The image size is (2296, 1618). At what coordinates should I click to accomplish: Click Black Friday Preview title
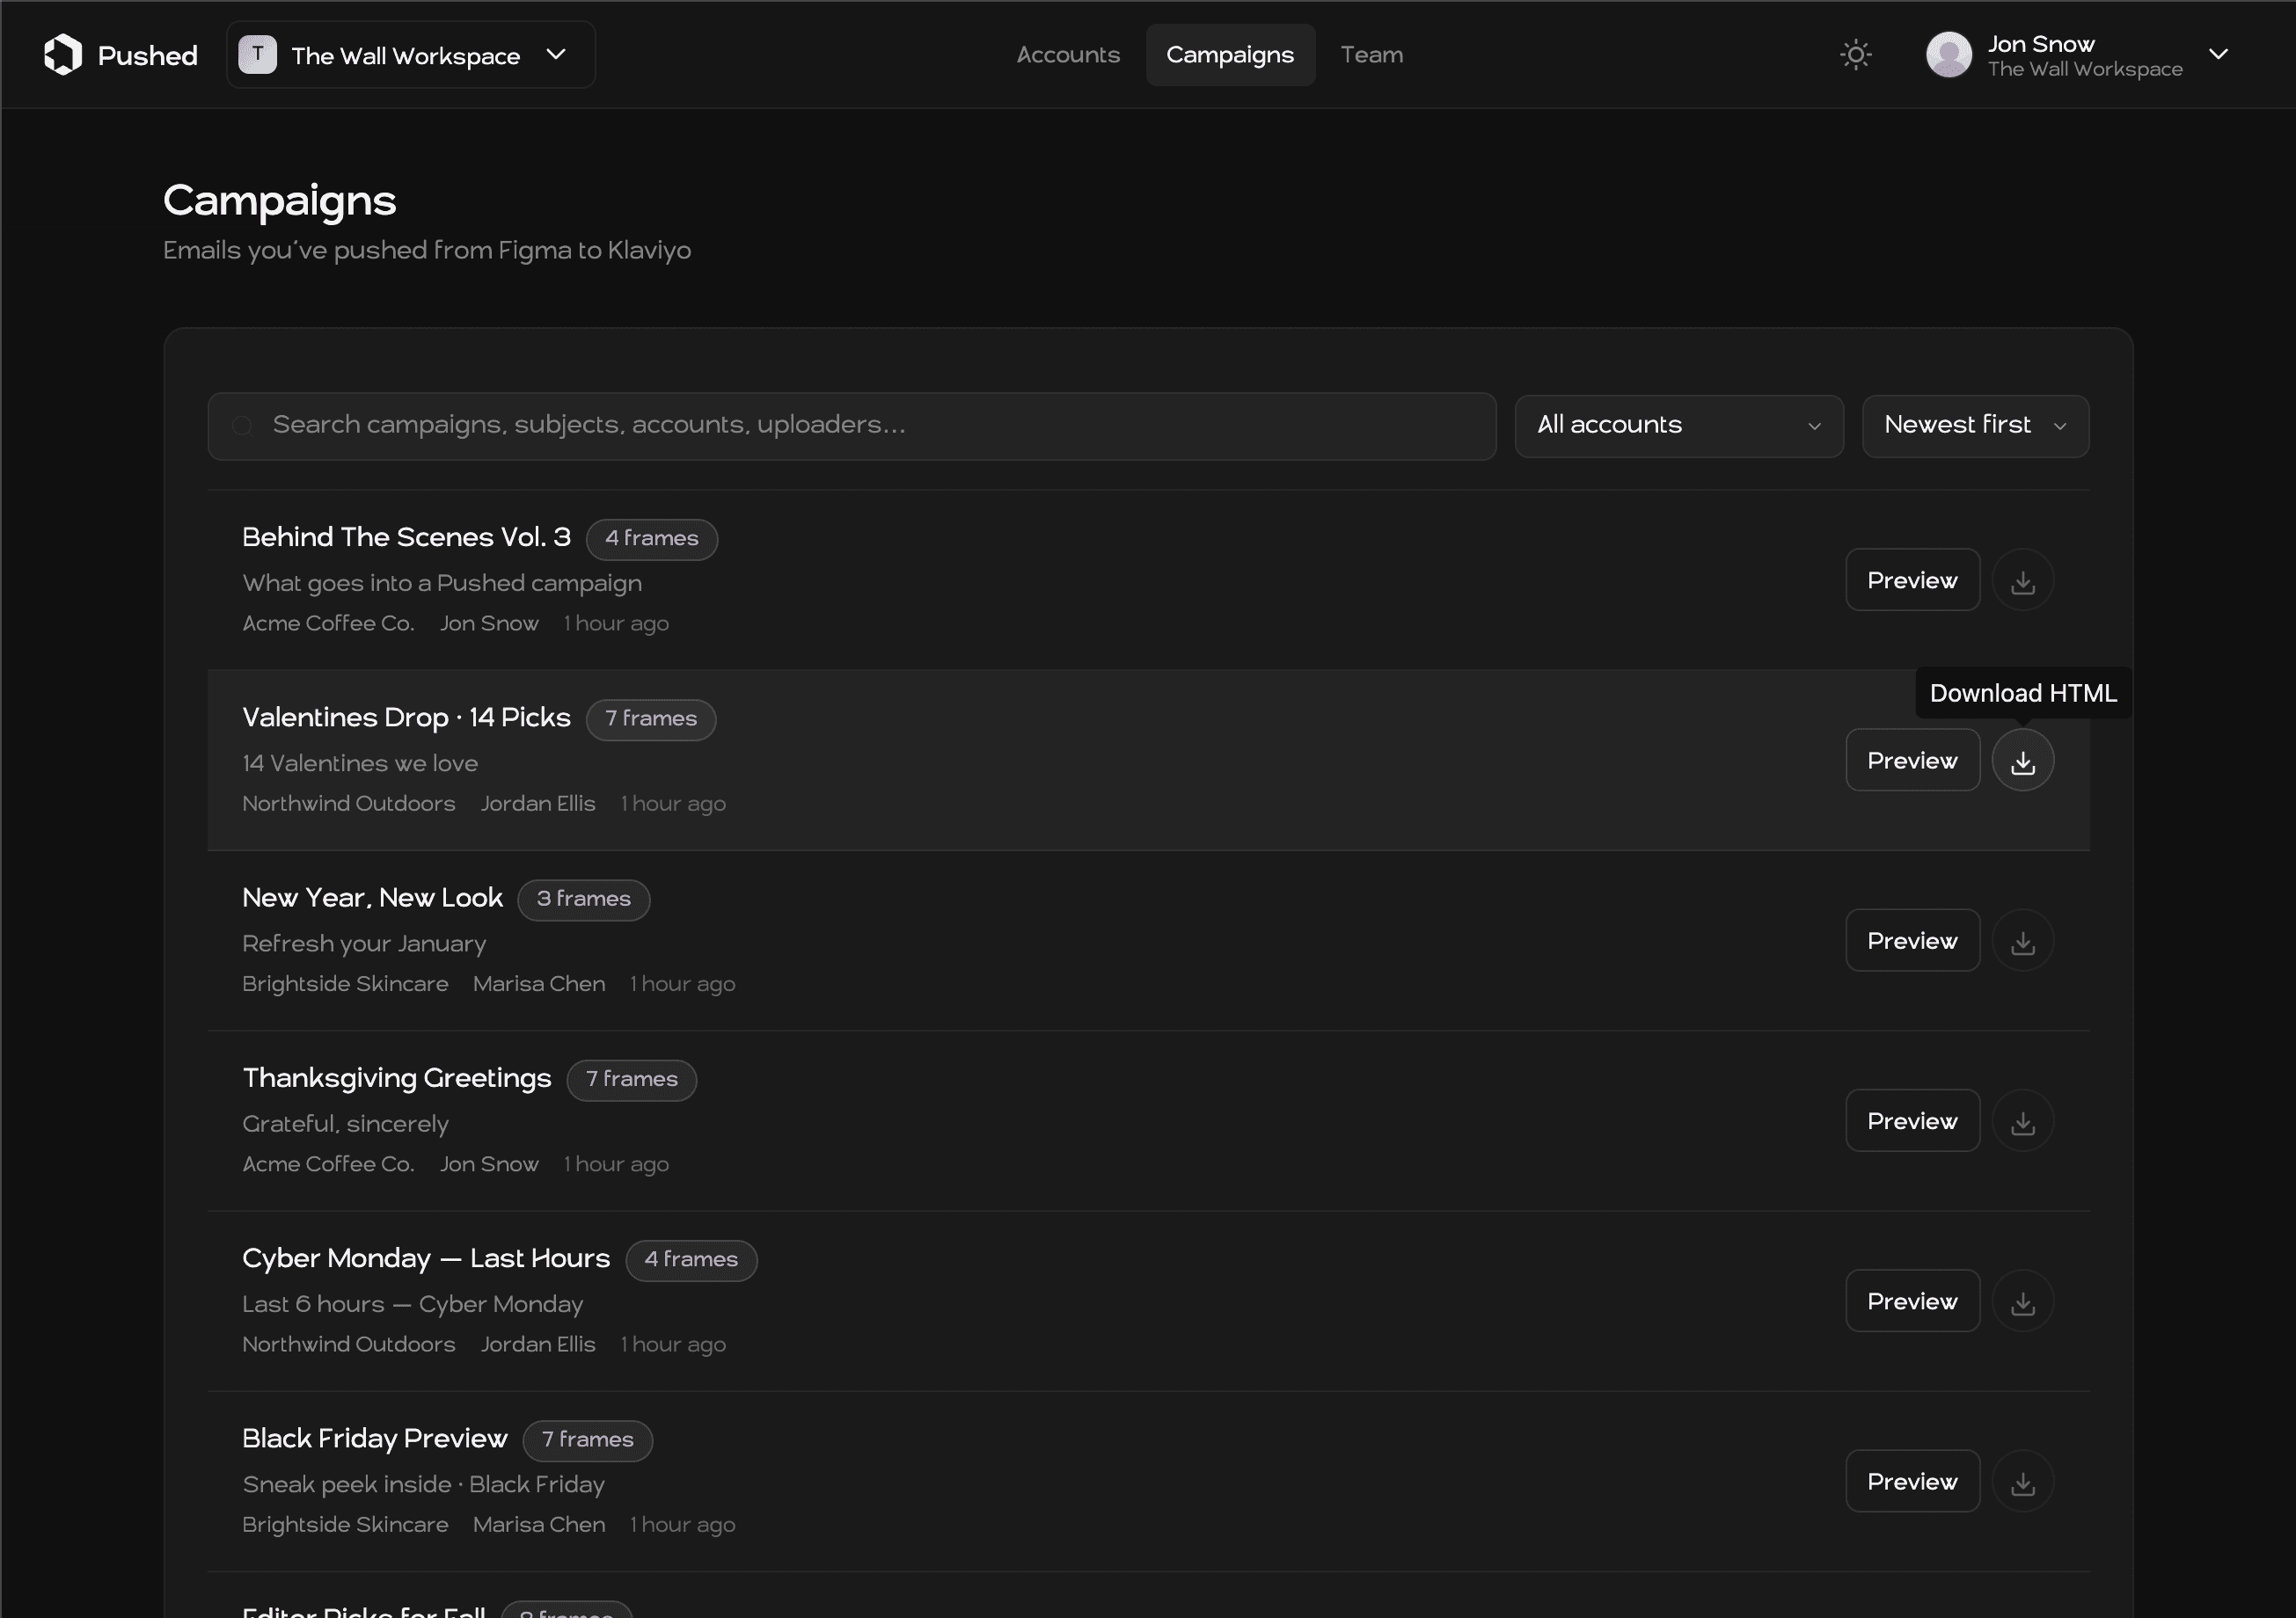(375, 1439)
